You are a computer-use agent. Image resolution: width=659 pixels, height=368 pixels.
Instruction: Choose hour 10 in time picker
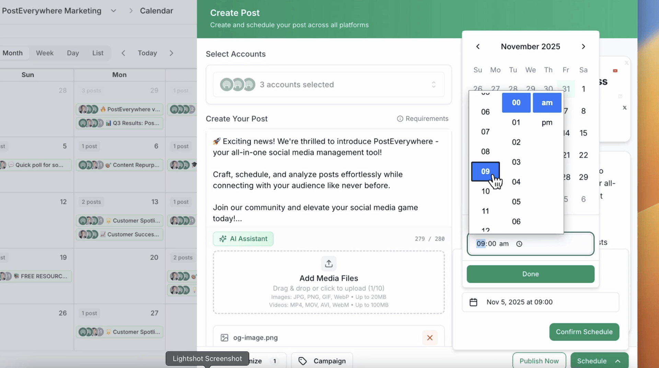pyautogui.click(x=485, y=191)
